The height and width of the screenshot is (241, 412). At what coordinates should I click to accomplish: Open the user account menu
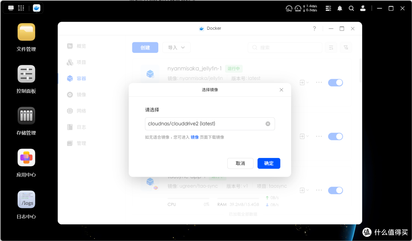coord(363,8)
